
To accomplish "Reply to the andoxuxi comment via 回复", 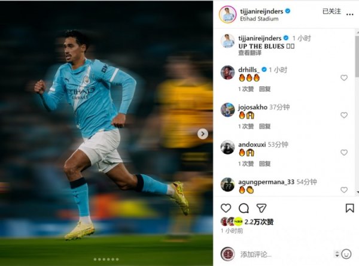I will (265, 164).
